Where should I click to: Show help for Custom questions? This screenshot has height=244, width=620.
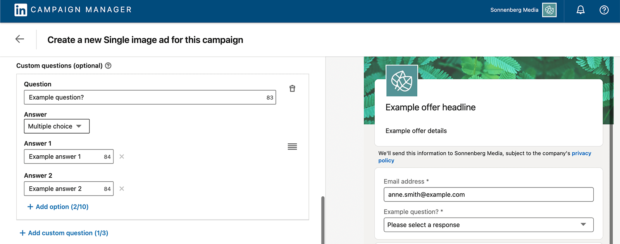click(108, 66)
